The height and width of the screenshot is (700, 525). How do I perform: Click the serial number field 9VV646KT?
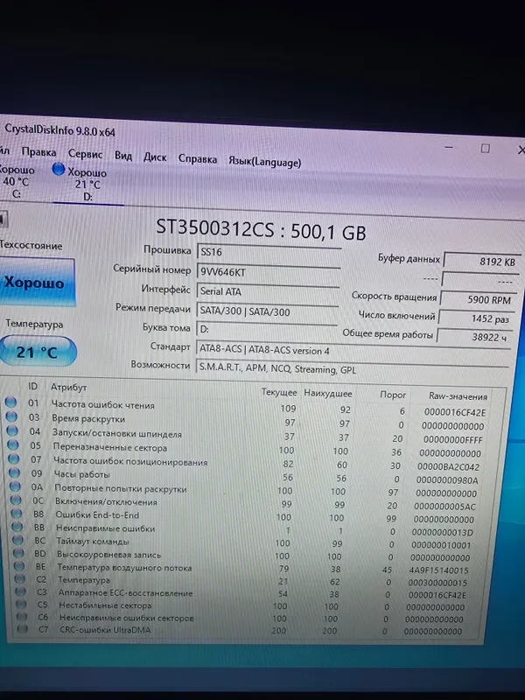[x=269, y=272]
